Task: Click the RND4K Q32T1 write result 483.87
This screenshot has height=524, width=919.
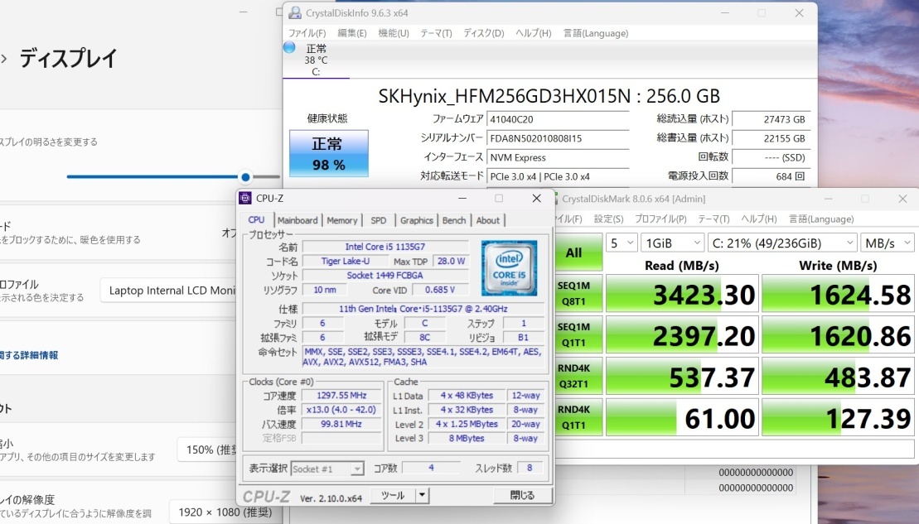Action: pos(838,376)
